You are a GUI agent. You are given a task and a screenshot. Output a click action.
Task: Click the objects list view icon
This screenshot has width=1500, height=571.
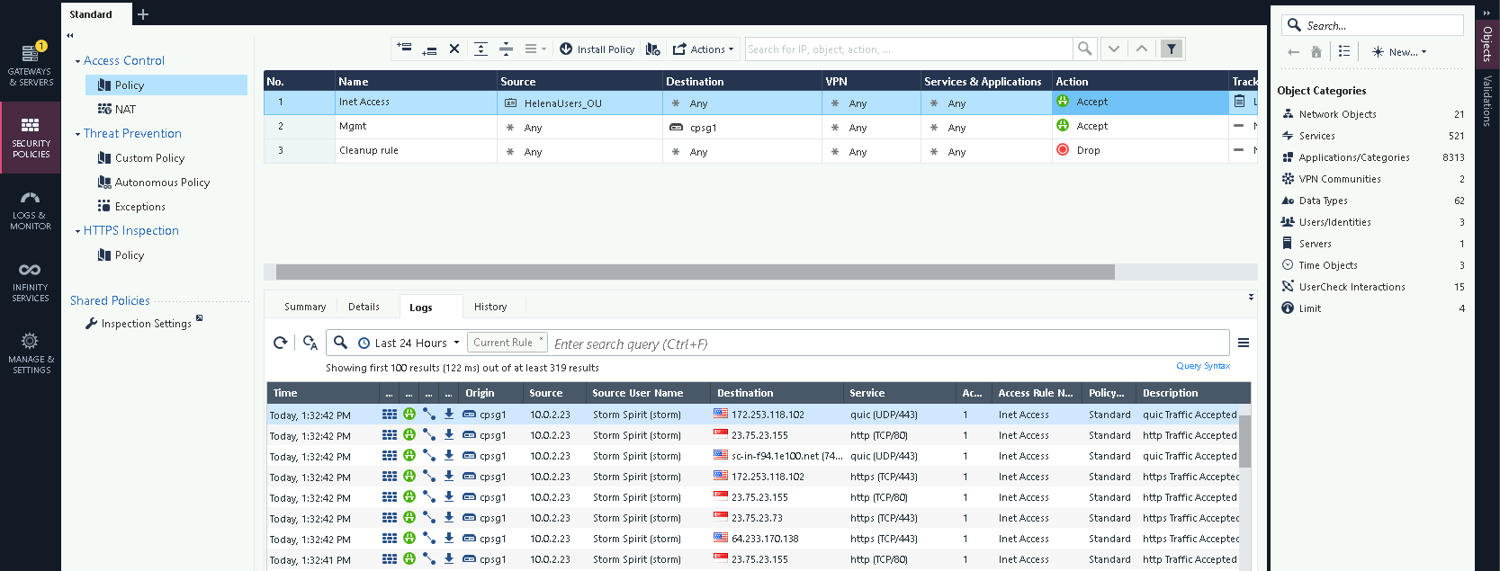coord(1344,52)
